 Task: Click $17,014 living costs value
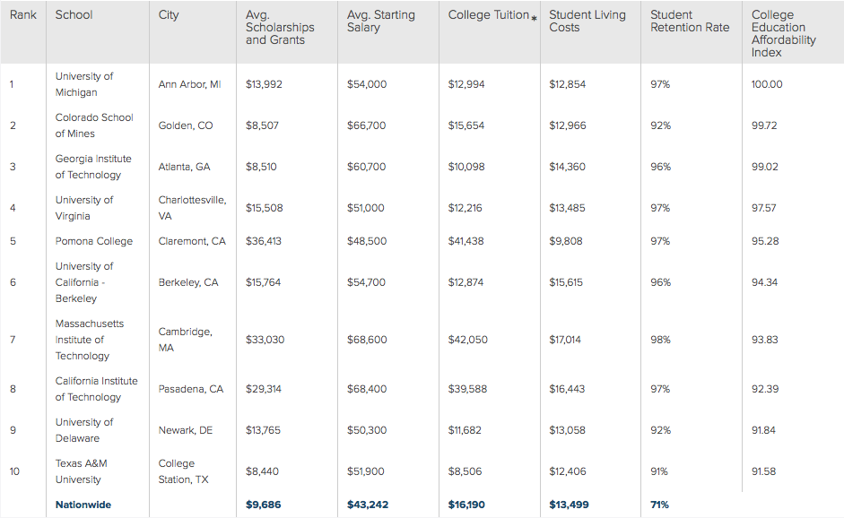pyautogui.click(x=565, y=340)
